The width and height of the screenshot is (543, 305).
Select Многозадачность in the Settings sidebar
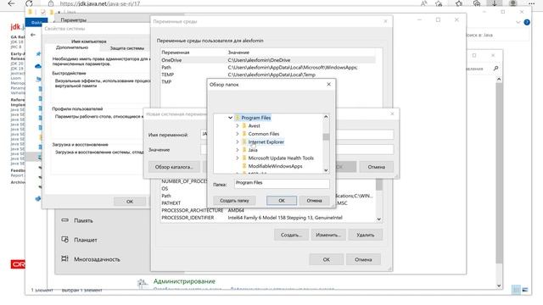pyautogui.click(x=97, y=259)
